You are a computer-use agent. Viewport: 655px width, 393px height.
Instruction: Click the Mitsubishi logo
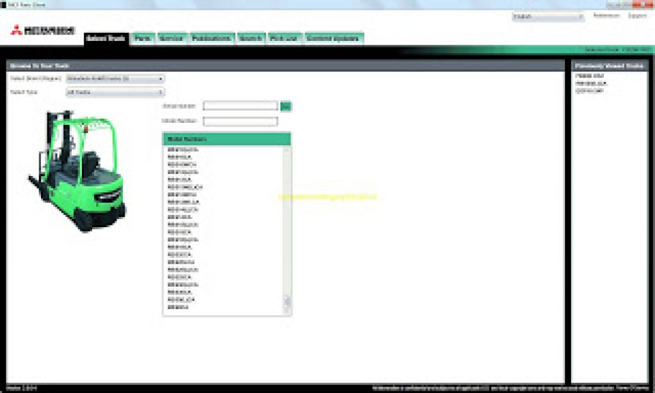(x=43, y=31)
